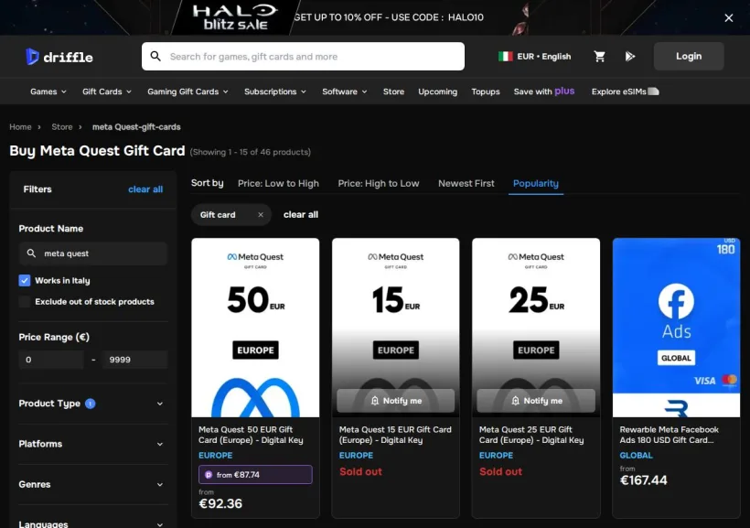
Task: Remove the Gift card filter chip
Action: coord(261,215)
